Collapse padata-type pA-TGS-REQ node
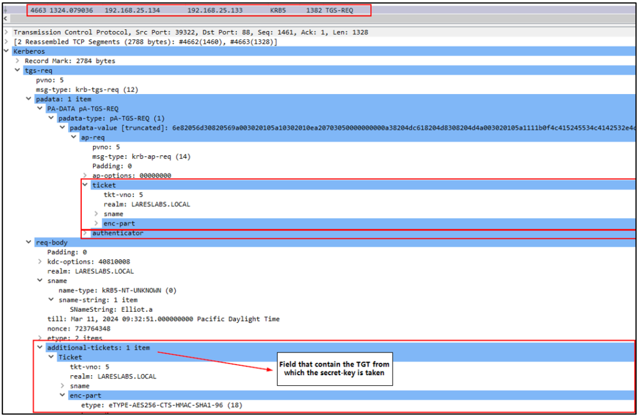Image resolution: width=639 pixels, height=417 pixels. (x=51, y=118)
